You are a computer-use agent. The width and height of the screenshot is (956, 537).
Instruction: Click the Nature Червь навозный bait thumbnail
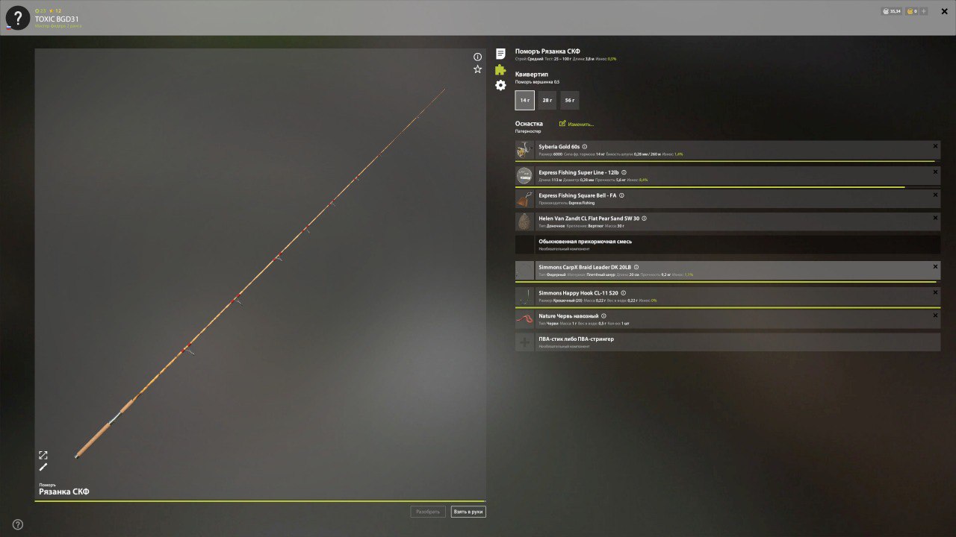pos(525,319)
